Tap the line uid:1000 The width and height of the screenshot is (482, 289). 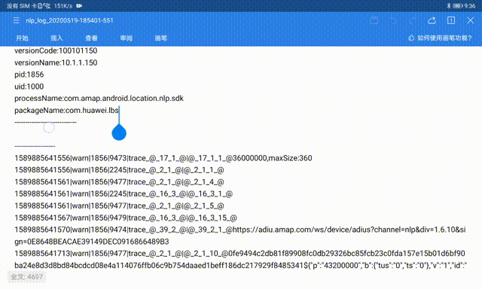tap(29, 87)
